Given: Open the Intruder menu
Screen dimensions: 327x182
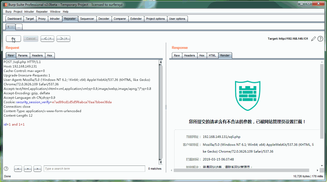Looking at the screenshot, I should (x=29, y=12).
